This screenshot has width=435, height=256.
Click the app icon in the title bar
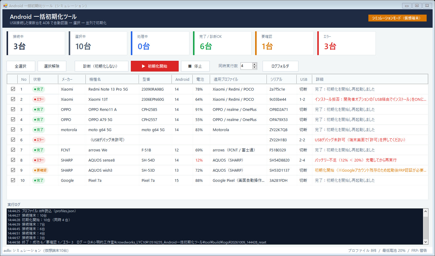click(x=5, y=6)
